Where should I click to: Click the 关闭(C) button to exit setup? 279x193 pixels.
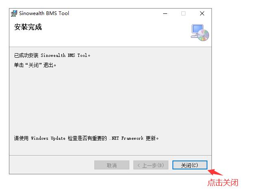[190, 165]
